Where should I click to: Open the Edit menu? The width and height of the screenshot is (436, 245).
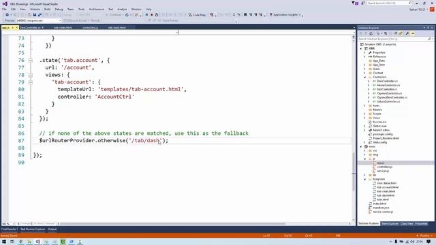point(13,9)
